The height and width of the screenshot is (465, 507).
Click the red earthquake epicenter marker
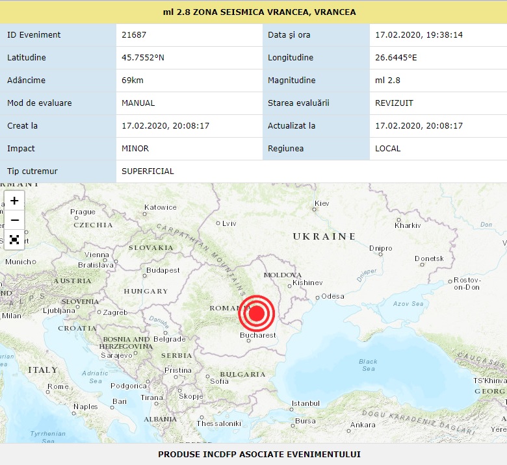click(257, 314)
